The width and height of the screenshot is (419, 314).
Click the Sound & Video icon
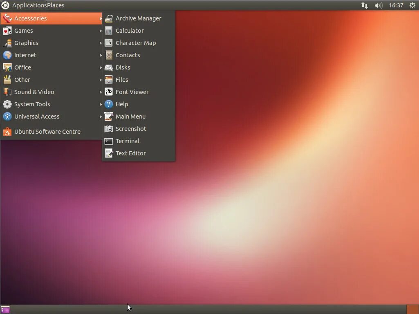click(7, 92)
